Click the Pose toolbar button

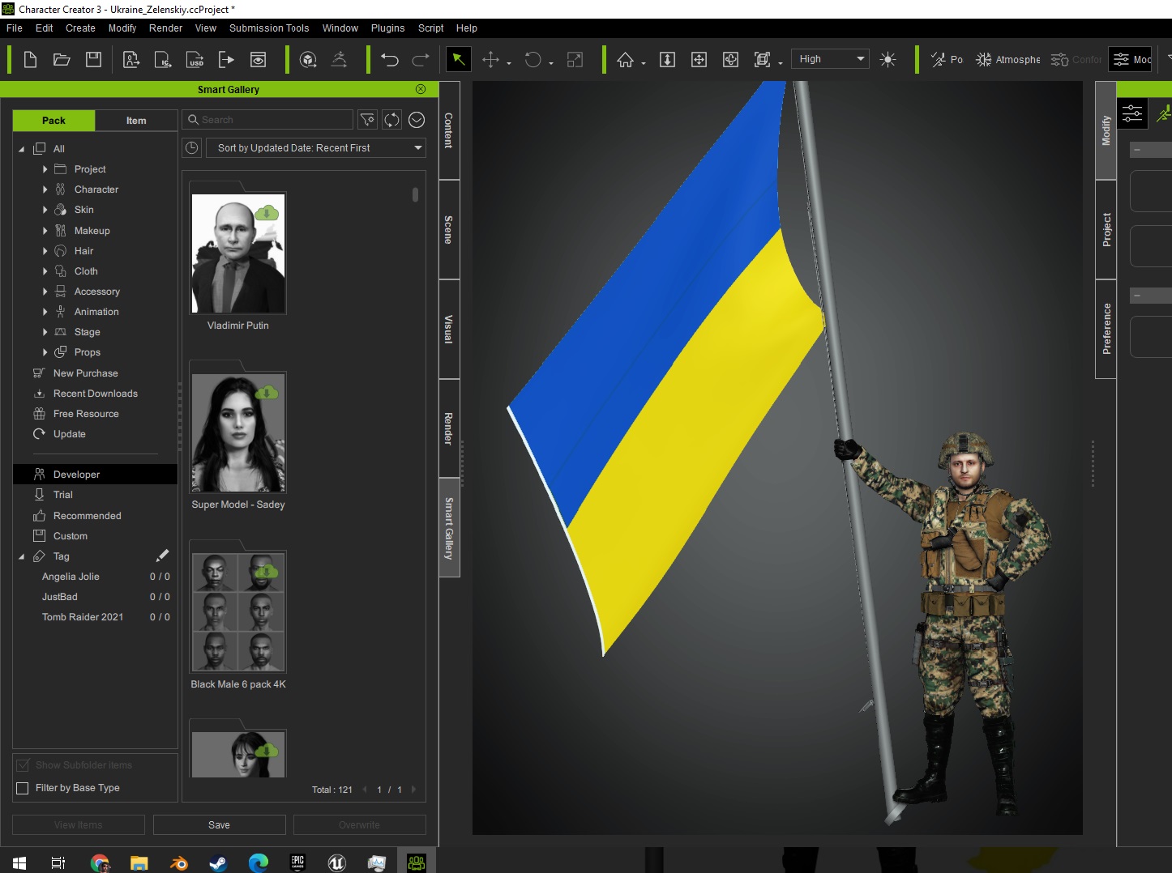[x=947, y=59]
